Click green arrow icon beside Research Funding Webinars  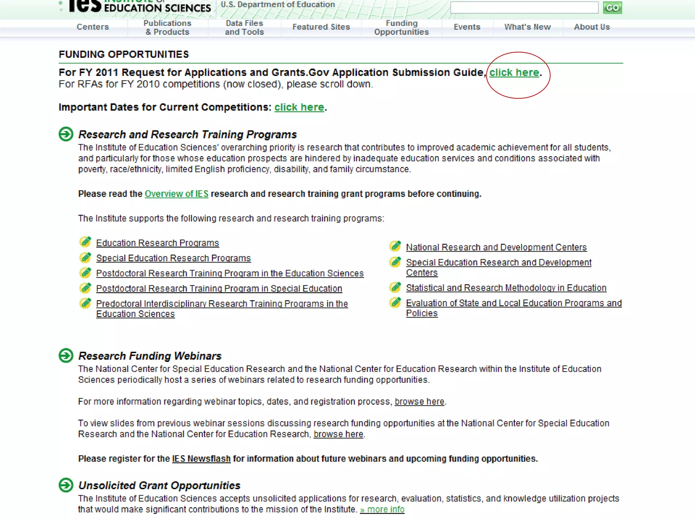(x=66, y=355)
